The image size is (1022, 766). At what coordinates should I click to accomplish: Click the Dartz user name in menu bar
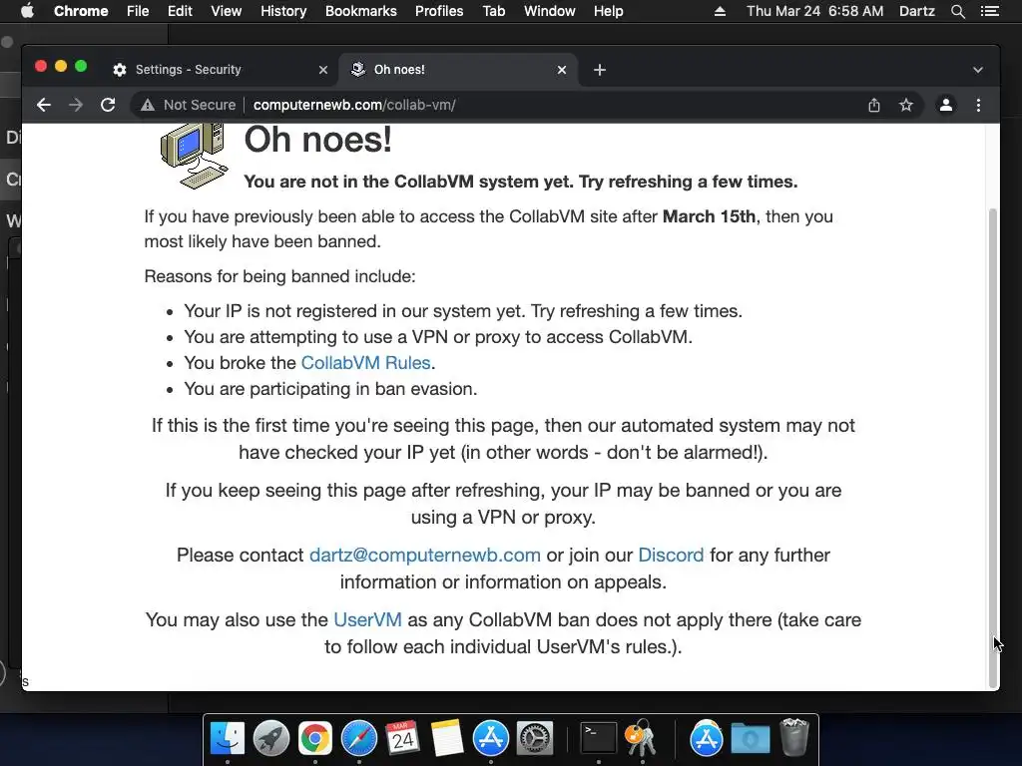(x=916, y=11)
